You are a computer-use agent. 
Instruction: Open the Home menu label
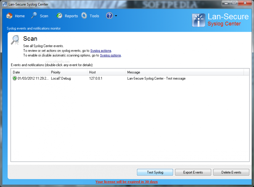[20, 16]
